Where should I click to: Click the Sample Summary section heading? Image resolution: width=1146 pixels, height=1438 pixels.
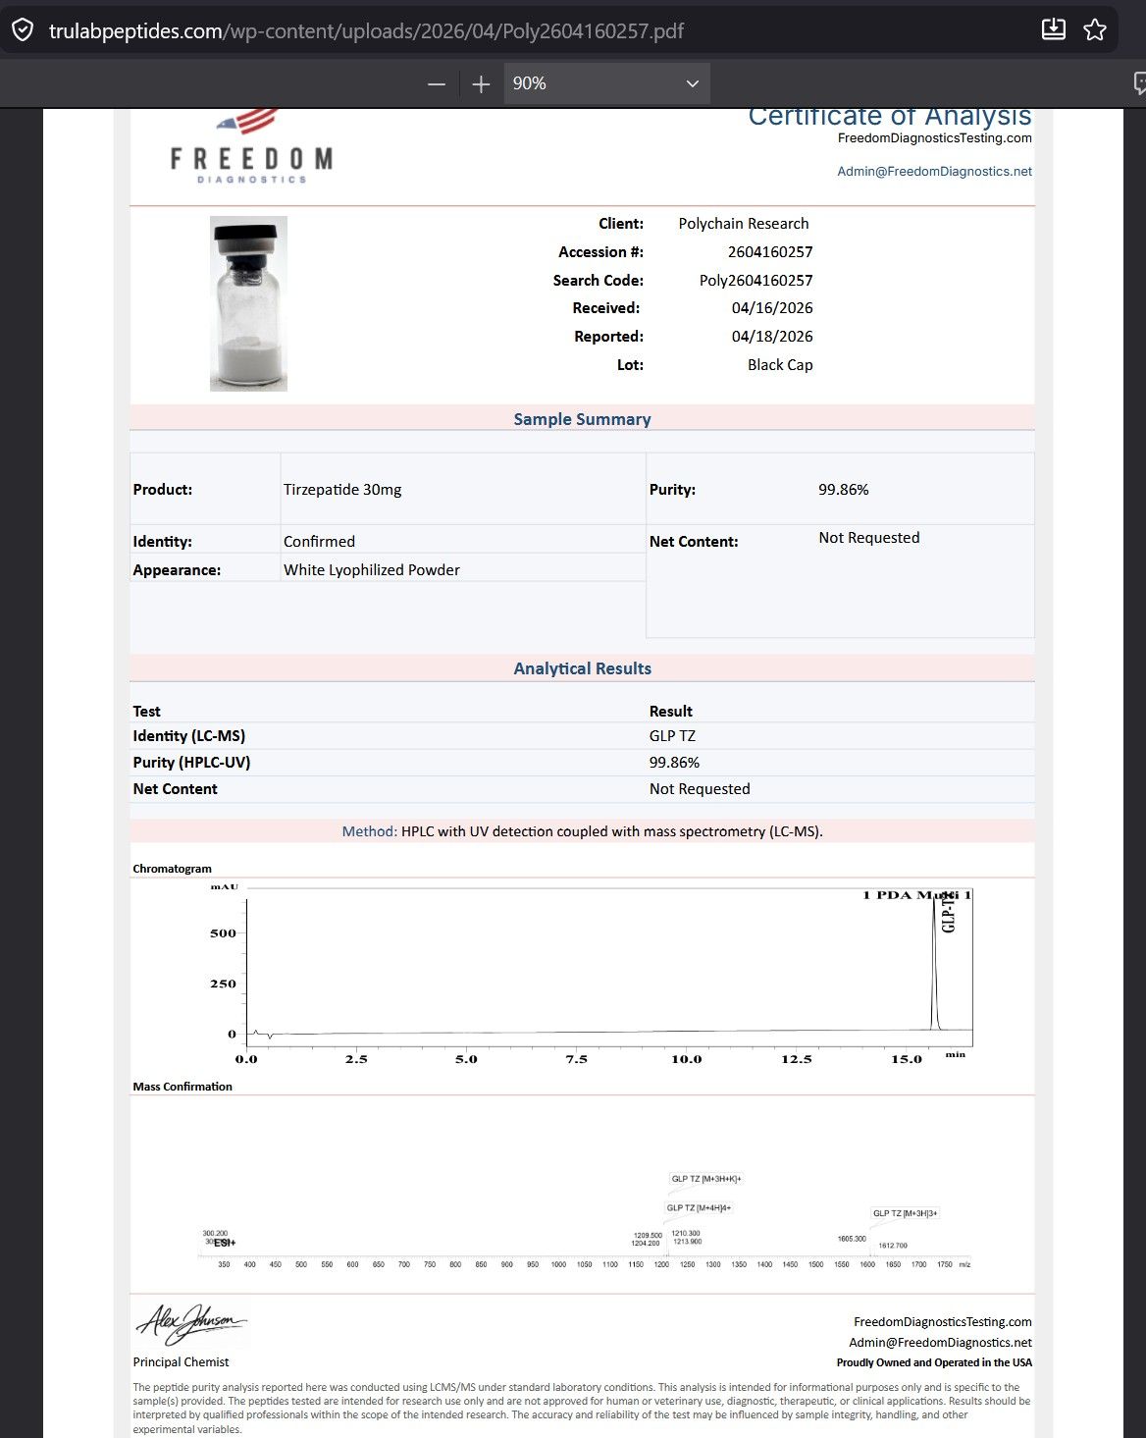point(582,419)
